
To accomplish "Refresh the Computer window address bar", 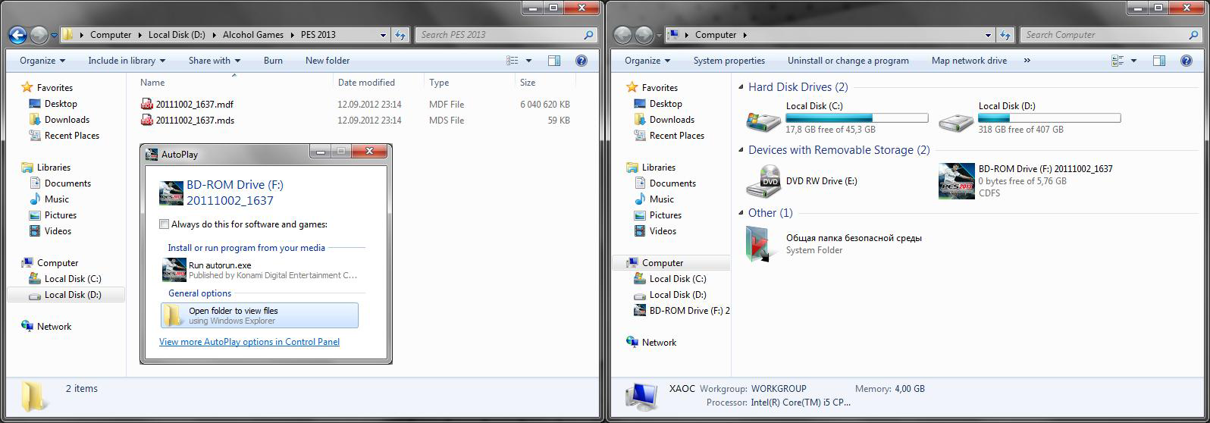I will 1007,35.
